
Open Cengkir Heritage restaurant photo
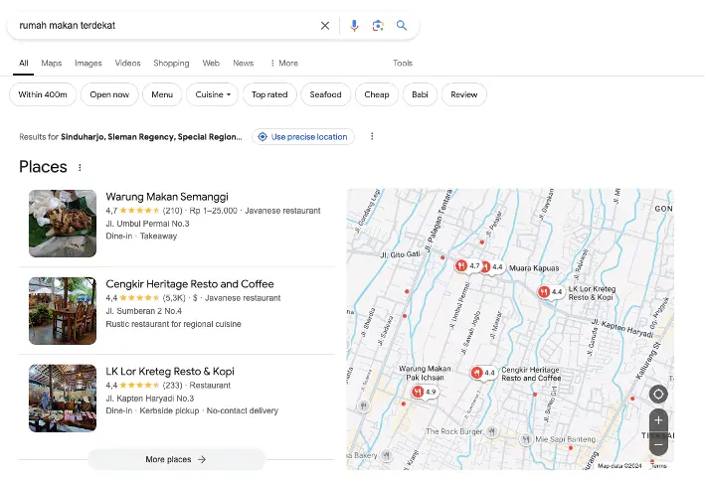63,311
